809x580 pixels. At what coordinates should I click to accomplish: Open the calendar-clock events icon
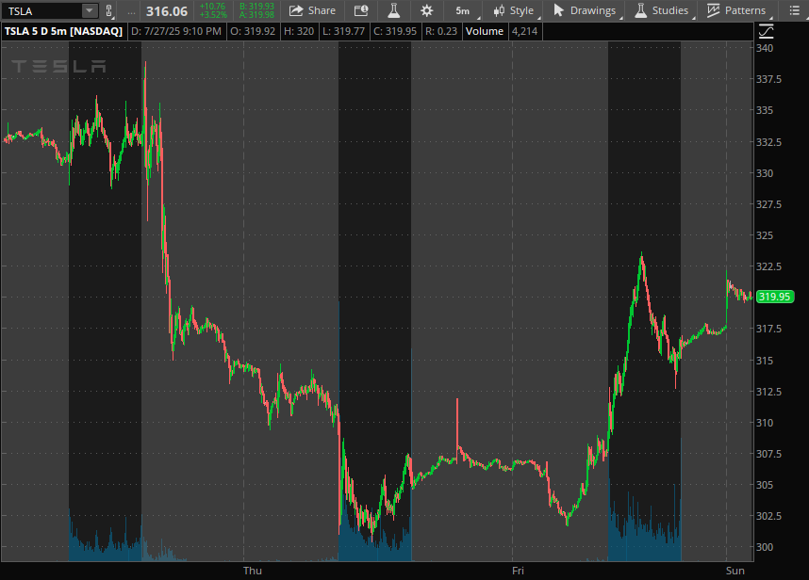[361, 10]
